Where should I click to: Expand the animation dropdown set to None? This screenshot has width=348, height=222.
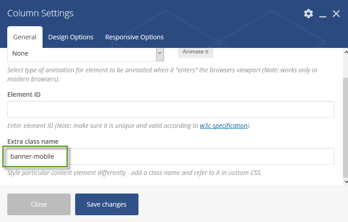(86, 55)
